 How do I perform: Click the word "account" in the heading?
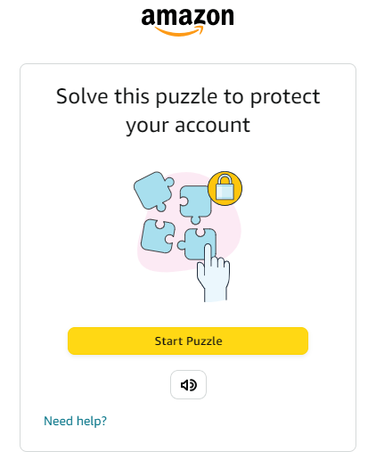pyautogui.click(x=212, y=125)
